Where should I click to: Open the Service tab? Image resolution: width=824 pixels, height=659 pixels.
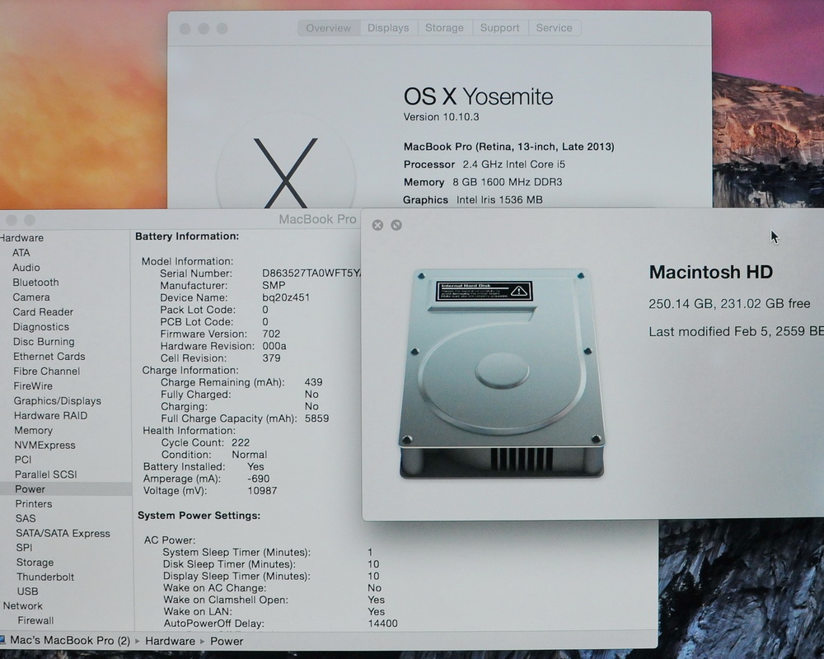(555, 28)
